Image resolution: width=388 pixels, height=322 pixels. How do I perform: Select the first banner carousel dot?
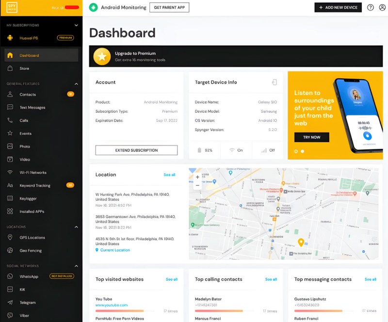[296, 151]
